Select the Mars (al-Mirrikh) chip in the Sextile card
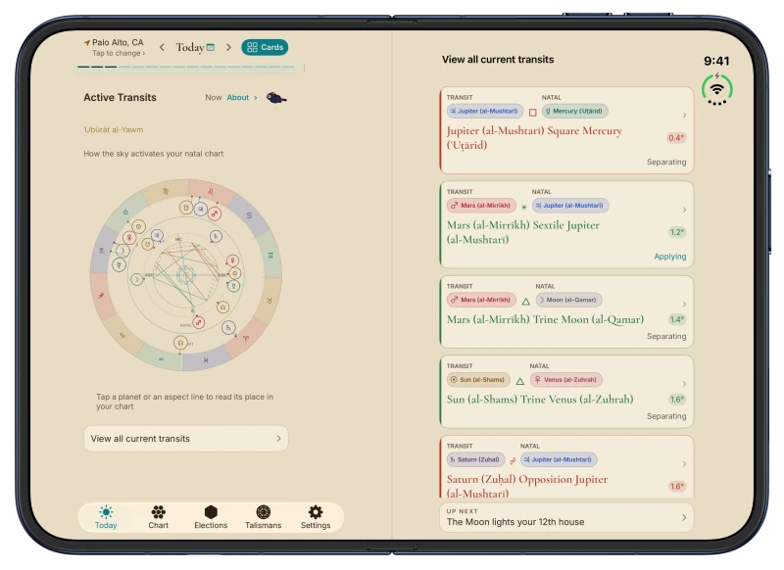Image resolution: width=784 pixels, height=570 pixels. click(x=481, y=206)
